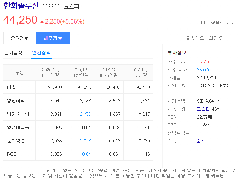This screenshot has width=239, height=179.
Task: Select the 연간실적 sub-tab
Action: click(x=41, y=53)
